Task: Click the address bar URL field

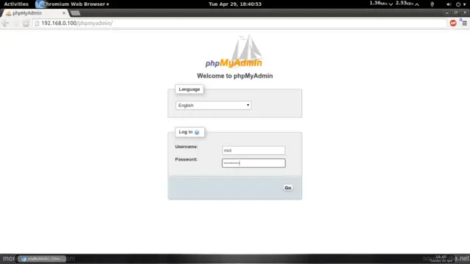Action: click(240, 23)
